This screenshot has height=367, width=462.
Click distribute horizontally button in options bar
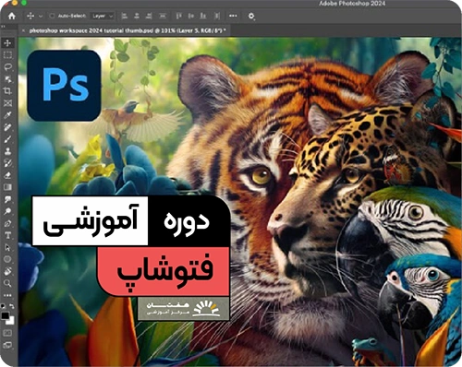click(x=217, y=16)
